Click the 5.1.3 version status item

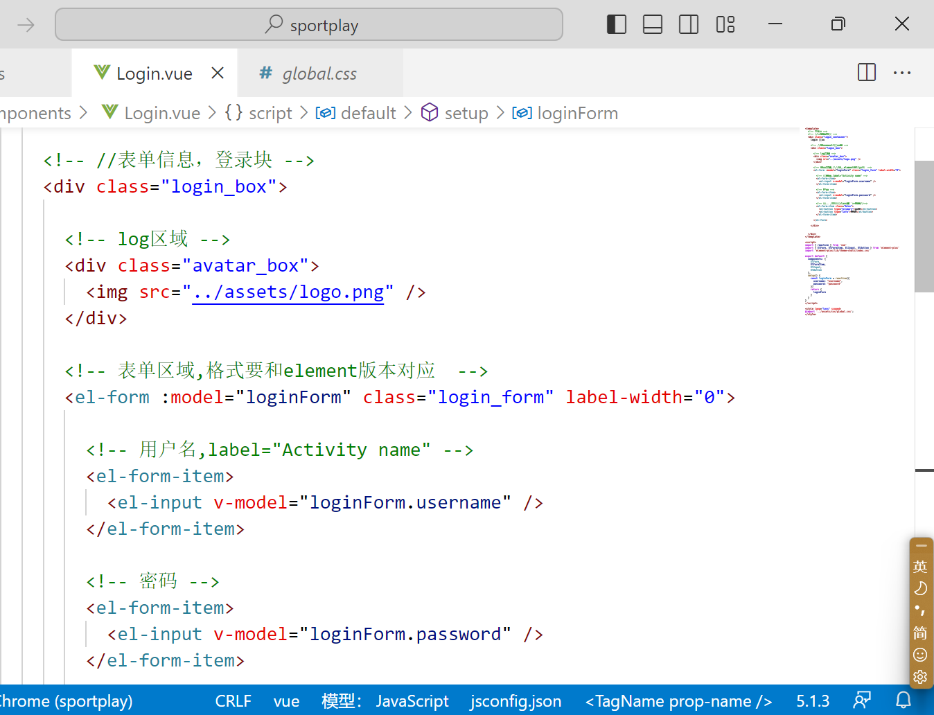click(813, 701)
